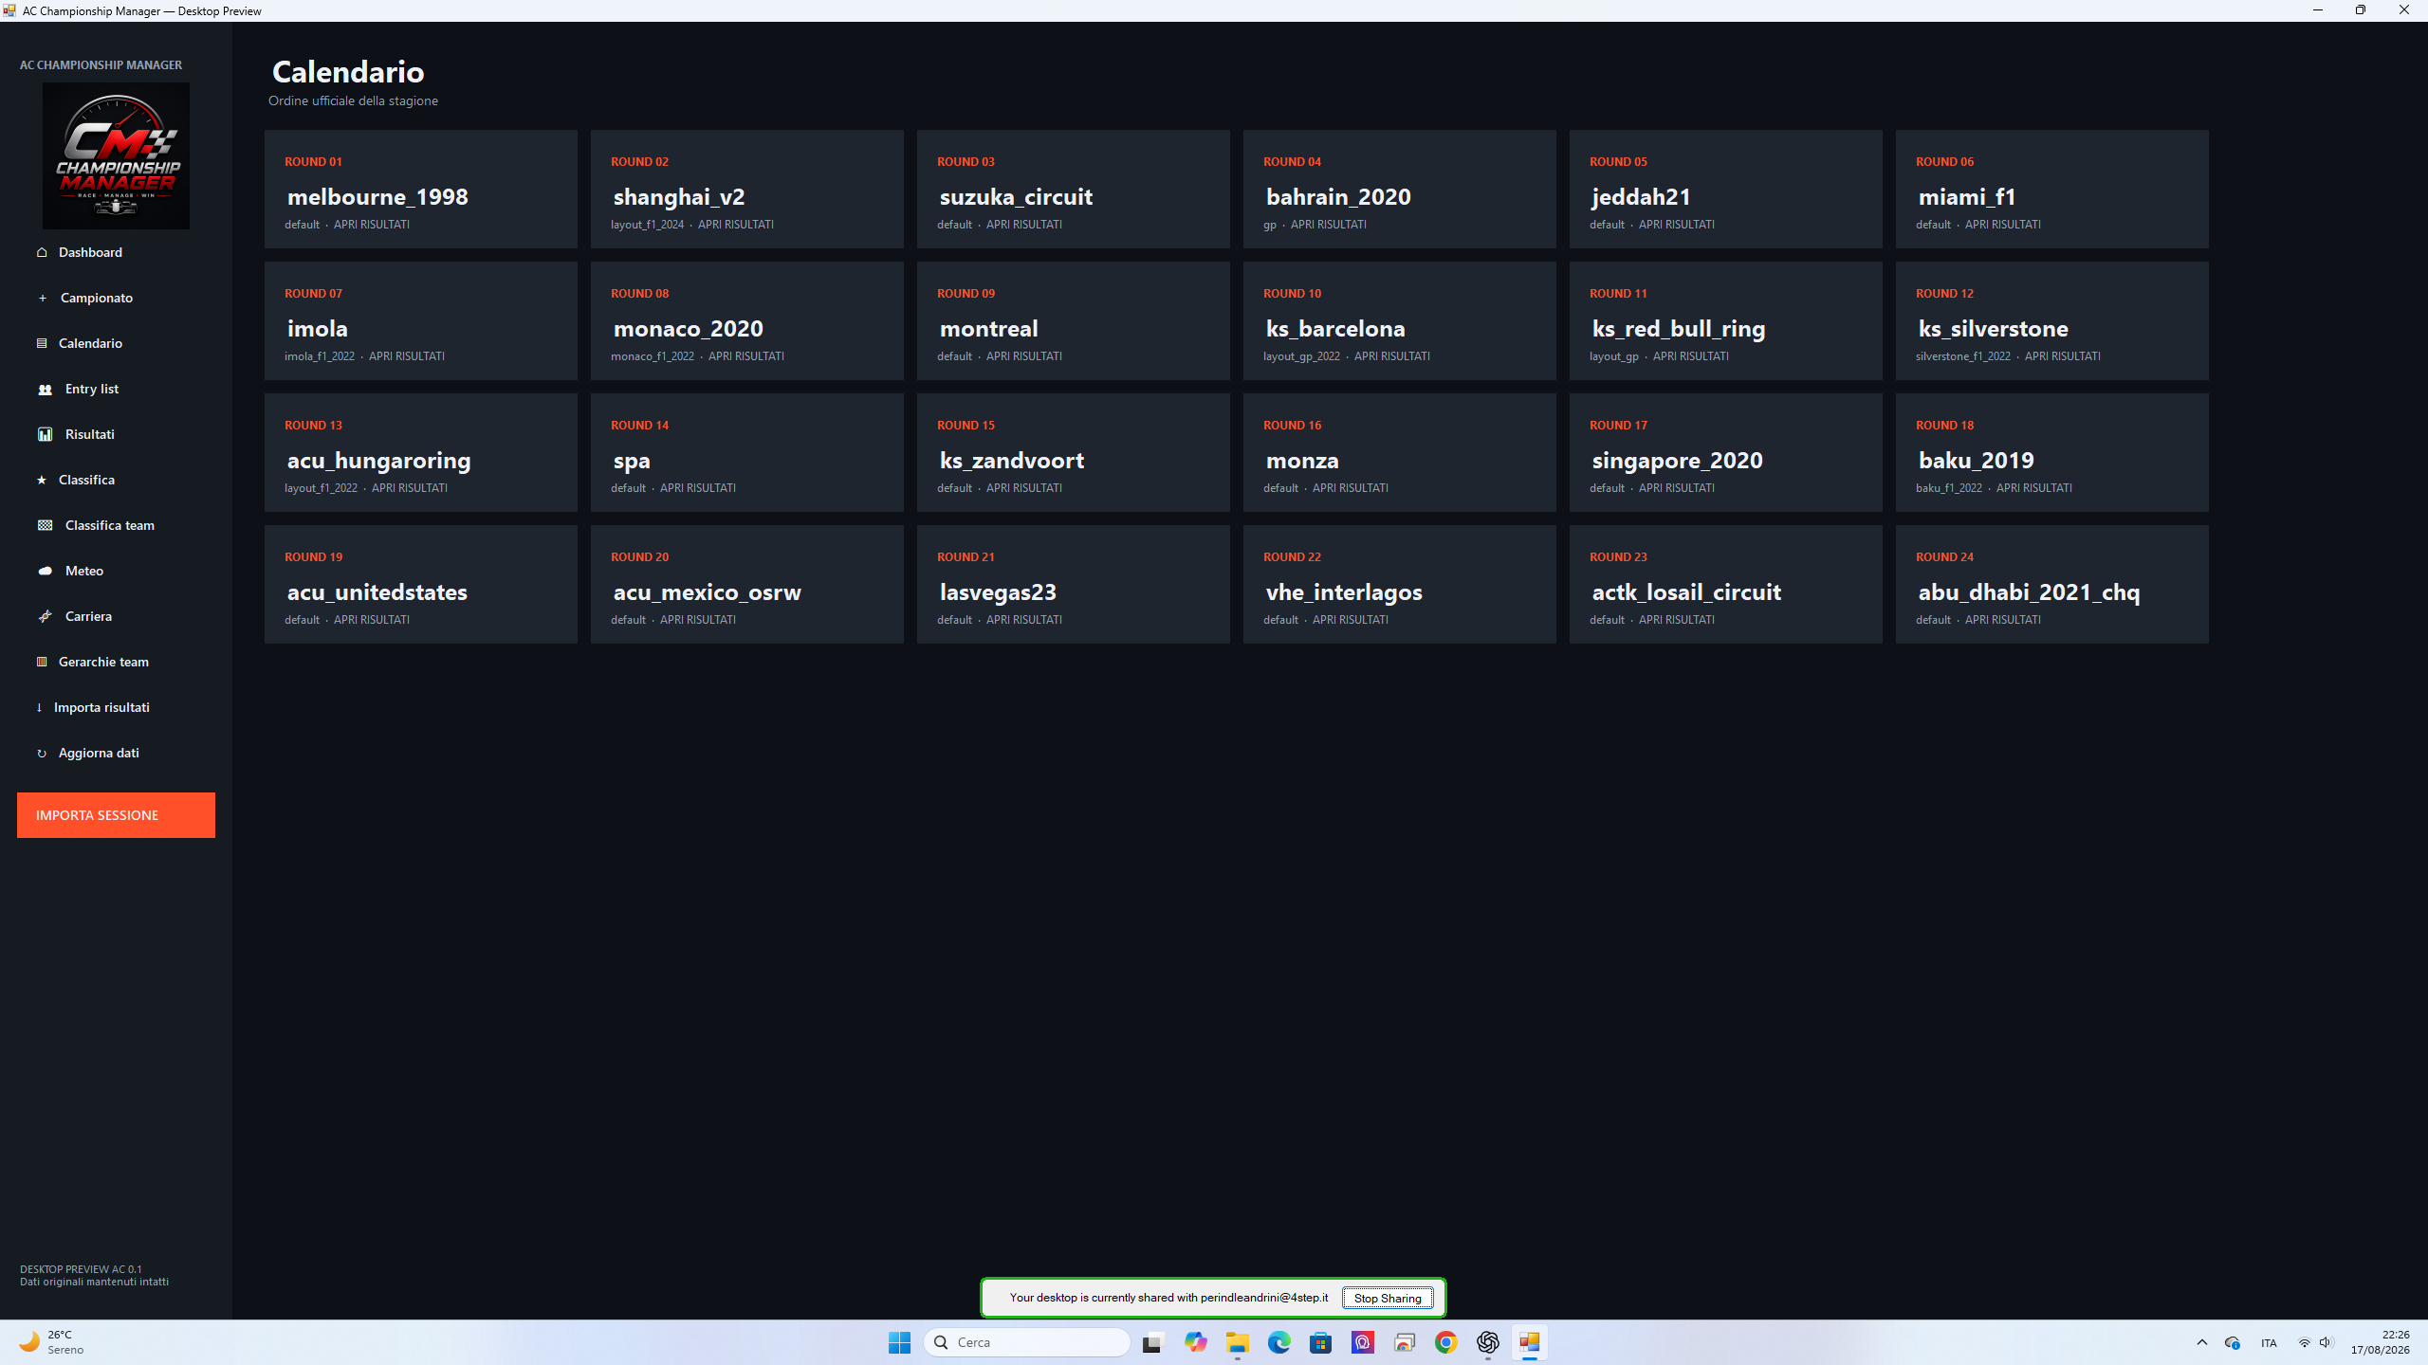This screenshot has width=2428, height=1365.
Task: Open File Explorer from the taskbar
Action: tap(1237, 1342)
